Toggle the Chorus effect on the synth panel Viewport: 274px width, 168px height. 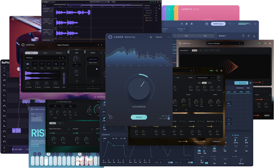tap(233, 135)
